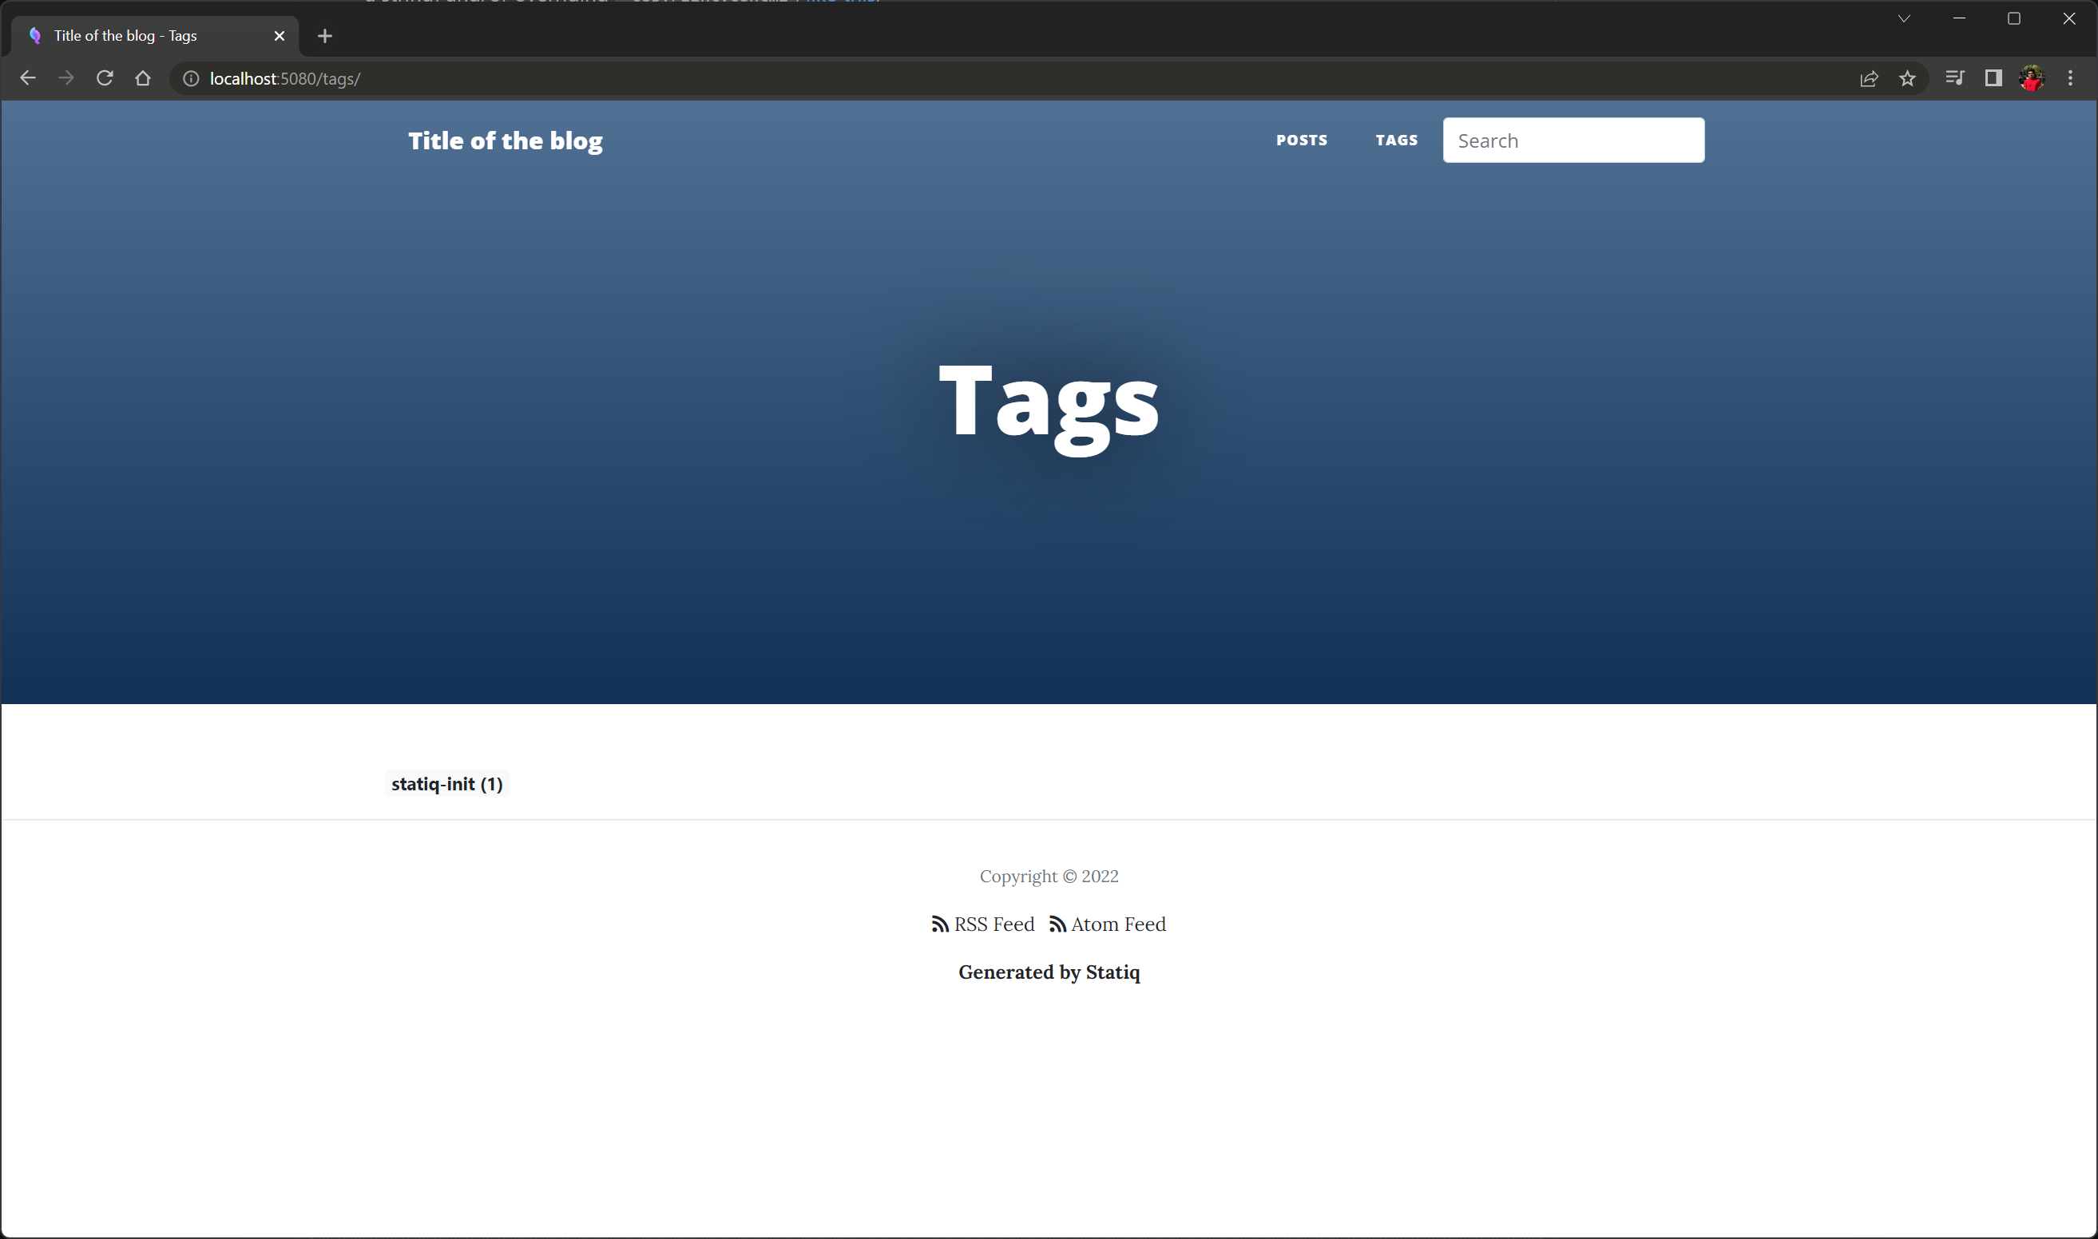Screen dimensions: 2098x1239
Task: Open the statiq-init (1) tag
Action: (446, 784)
